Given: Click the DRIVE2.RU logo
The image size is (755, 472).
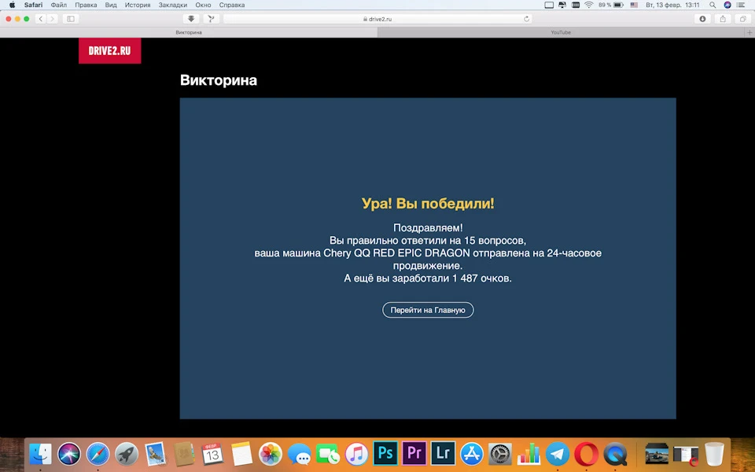Looking at the screenshot, I should 110,50.
